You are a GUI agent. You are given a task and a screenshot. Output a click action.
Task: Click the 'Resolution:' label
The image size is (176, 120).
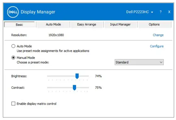[19, 35]
